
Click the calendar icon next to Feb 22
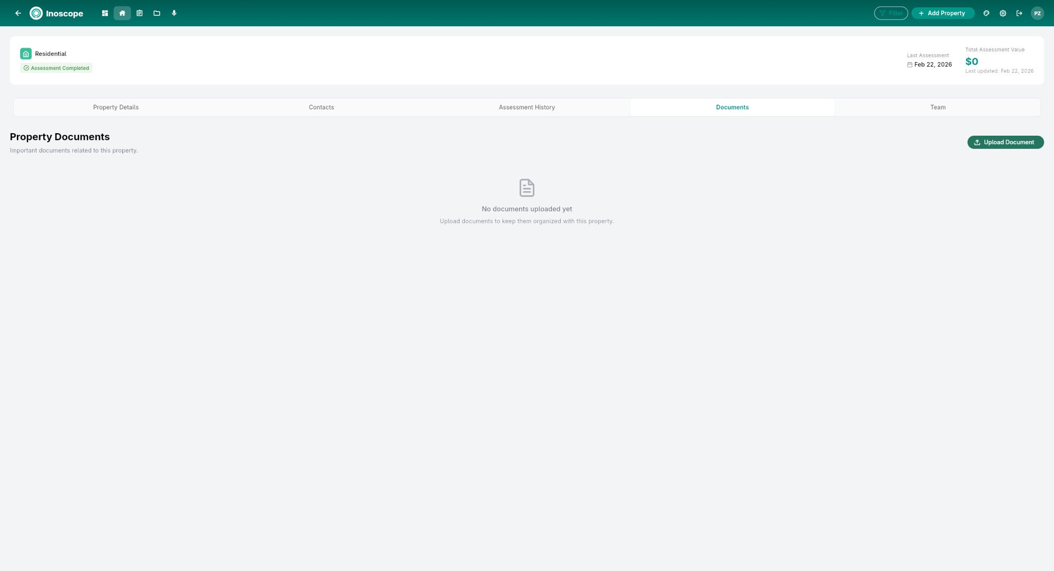(x=910, y=64)
